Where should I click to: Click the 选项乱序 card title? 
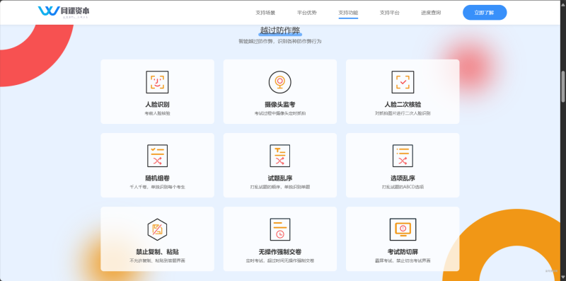tap(403, 178)
